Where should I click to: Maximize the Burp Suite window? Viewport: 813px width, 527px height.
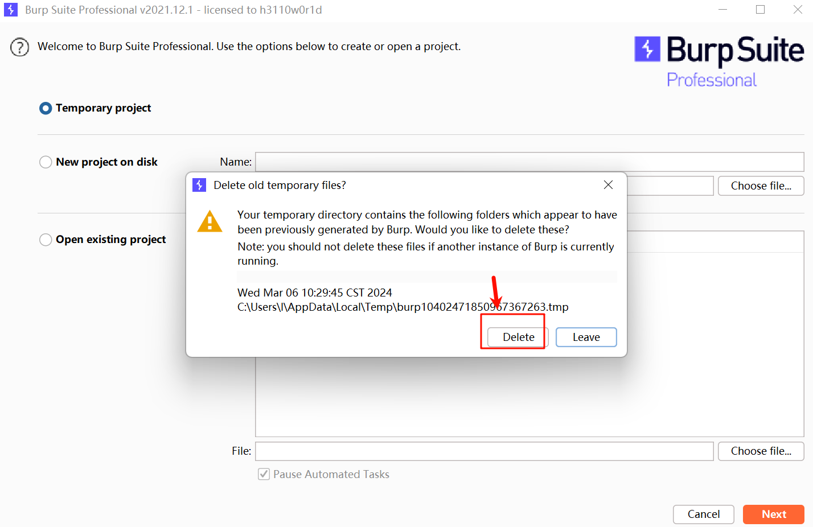click(x=760, y=10)
